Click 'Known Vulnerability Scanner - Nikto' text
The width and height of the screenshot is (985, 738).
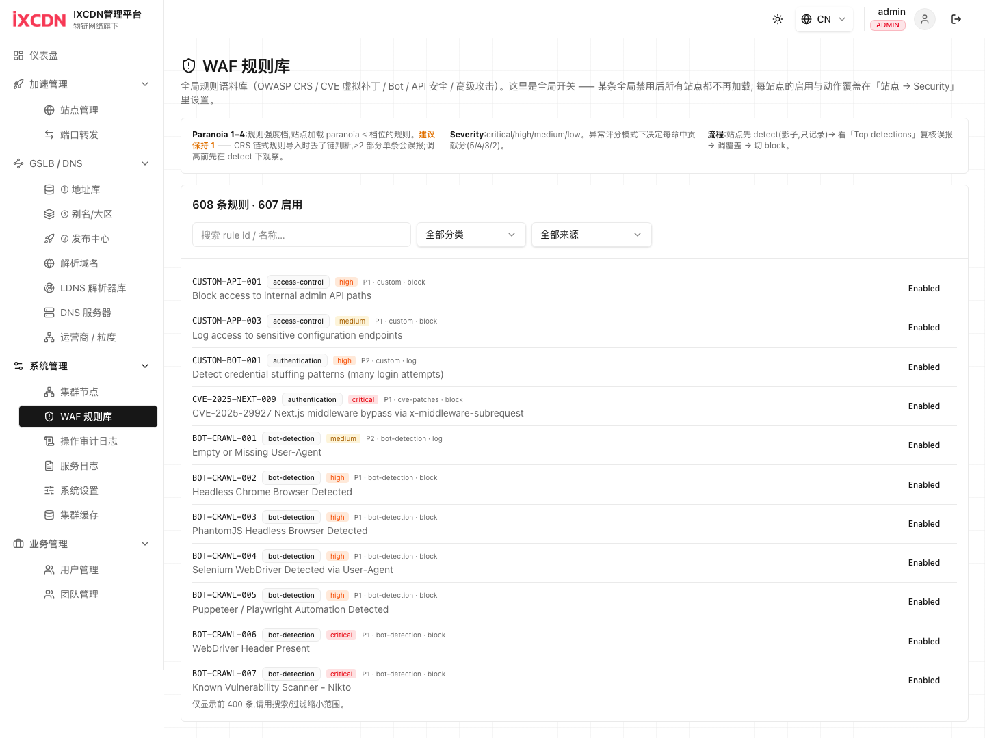272,687
